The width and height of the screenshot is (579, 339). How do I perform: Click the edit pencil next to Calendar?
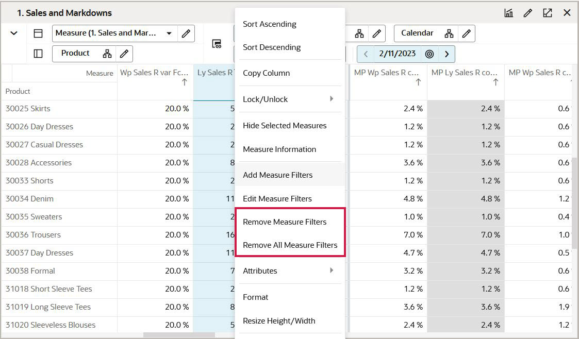[x=466, y=33]
